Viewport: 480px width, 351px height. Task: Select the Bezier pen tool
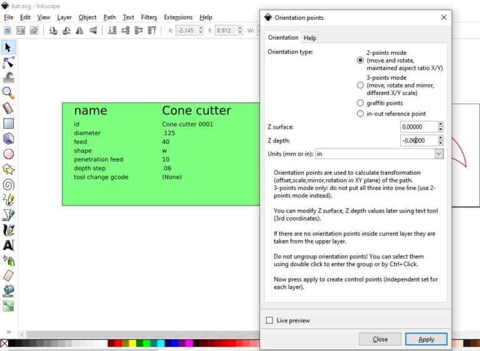(x=8, y=215)
